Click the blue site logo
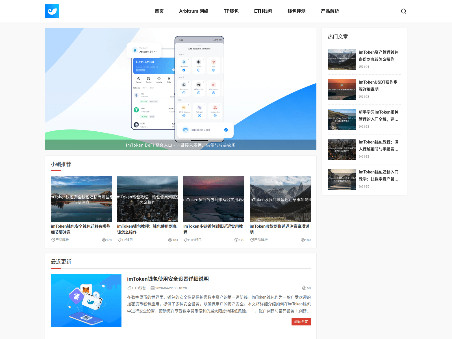The image size is (452, 339). 52,11
